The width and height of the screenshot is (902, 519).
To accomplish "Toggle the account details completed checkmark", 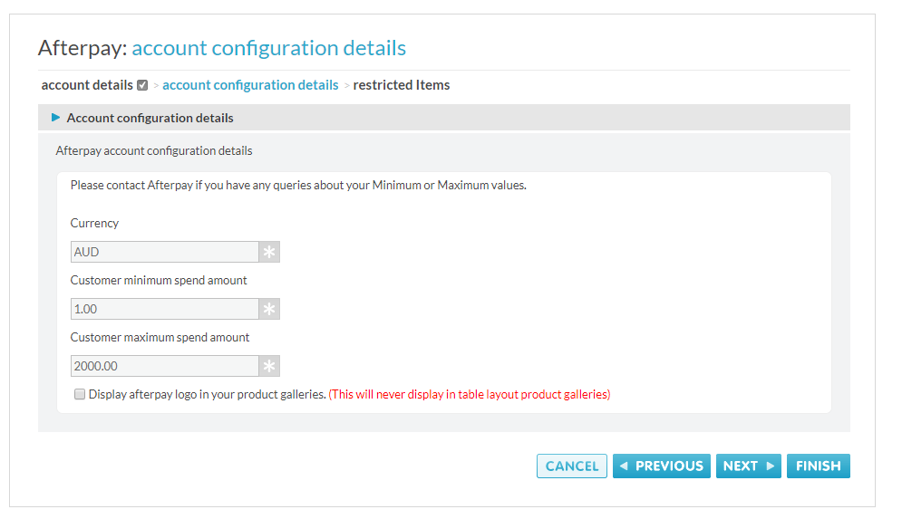I will point(142,85).
